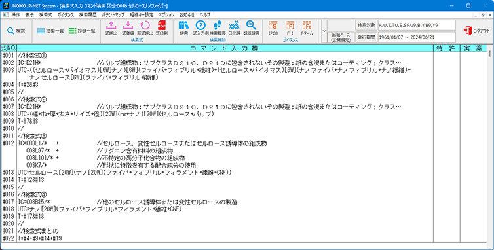Open the ガイダンス menu

click(66, 15)
